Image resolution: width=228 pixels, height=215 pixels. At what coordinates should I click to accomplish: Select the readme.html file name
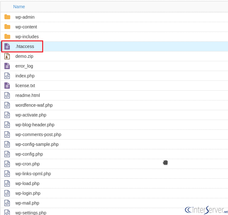[28, 95]
